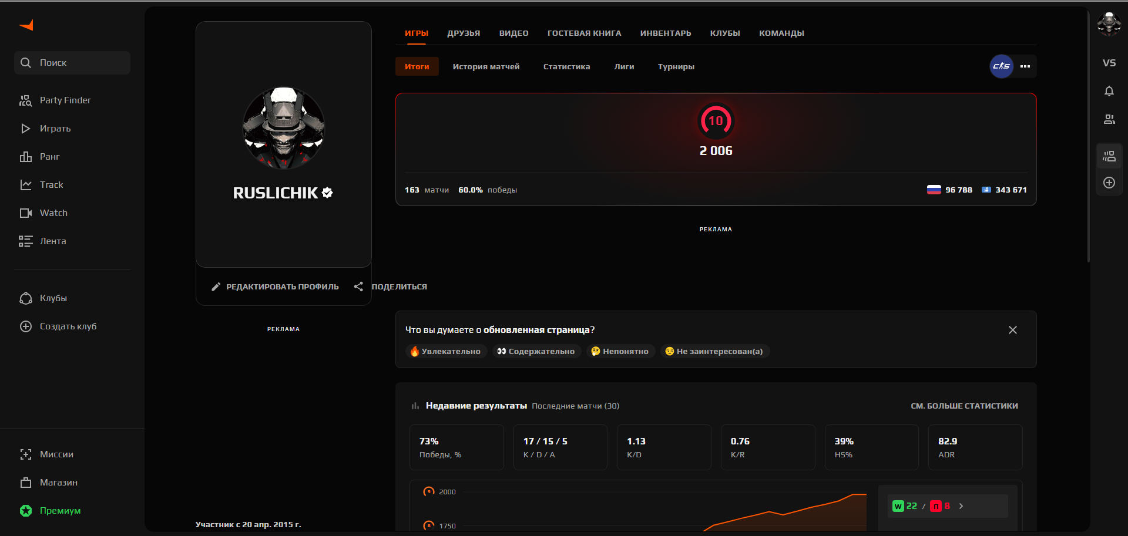Click the page vertical scrollbar
This screenshot has width=1128, height=536.
pos(1089,135)
